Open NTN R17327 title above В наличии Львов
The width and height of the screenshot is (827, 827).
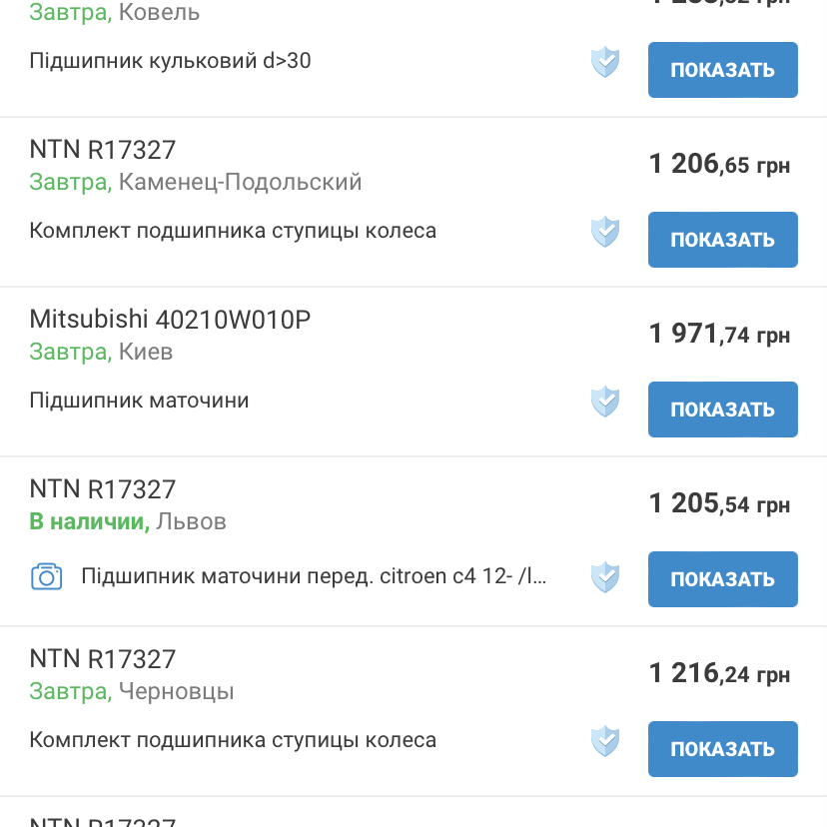[102, 489]
